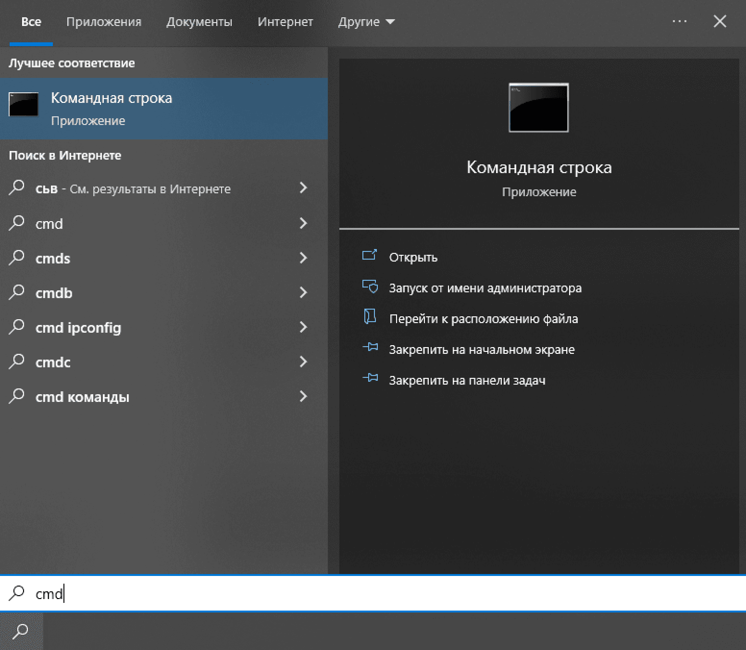Select the 'cmds' web search suggestion

pos(53,259)
